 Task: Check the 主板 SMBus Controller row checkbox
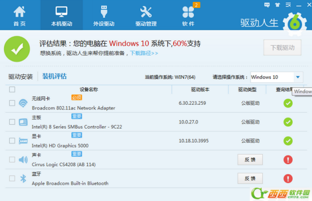12,122
